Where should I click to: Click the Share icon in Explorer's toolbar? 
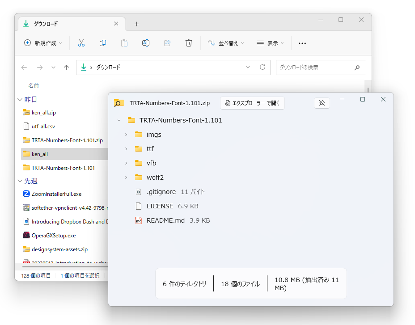[167, 43]
